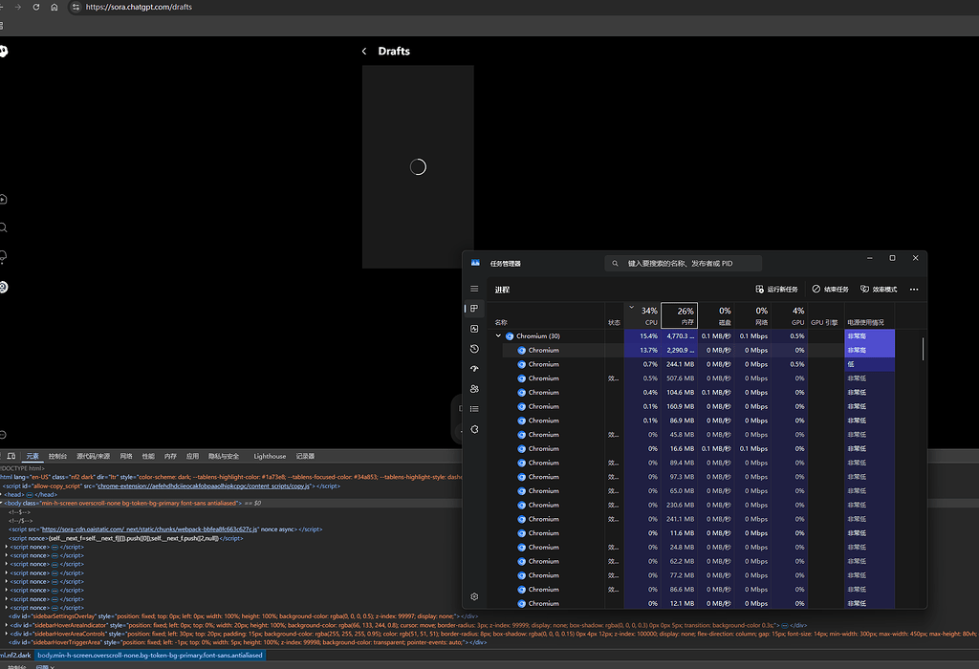Open the 记录器 tab in DevTools
Image resolution: width=979 pixels, height=669 pixels.
pos(305,456)
